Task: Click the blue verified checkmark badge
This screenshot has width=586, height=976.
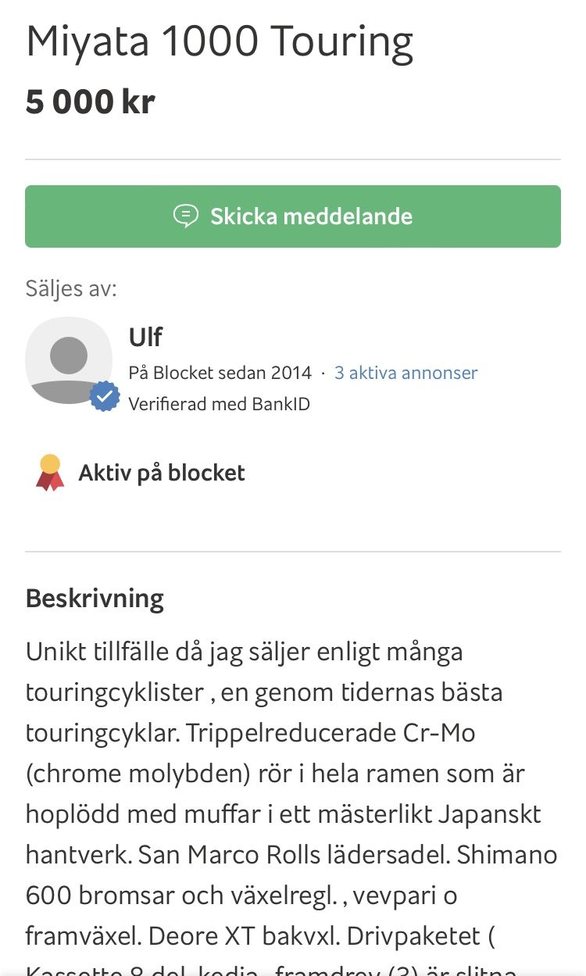Action: [x=104, y=396]
